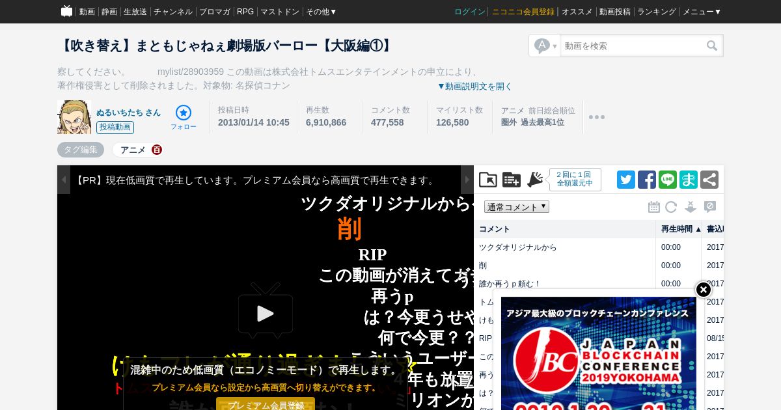Click the 2回に1回全額還元中 balloon

point(575,180)
